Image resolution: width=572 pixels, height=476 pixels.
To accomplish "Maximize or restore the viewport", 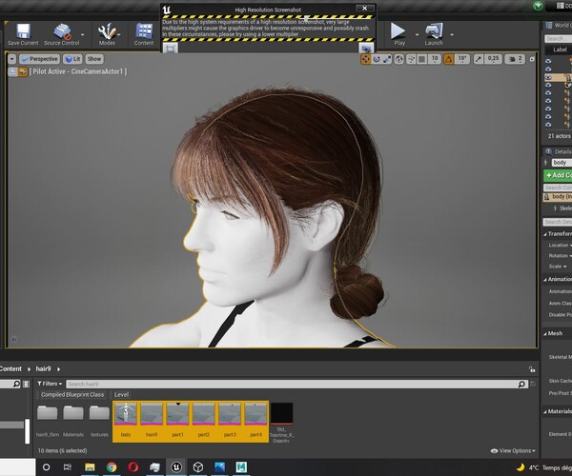I will coord(532,59).
